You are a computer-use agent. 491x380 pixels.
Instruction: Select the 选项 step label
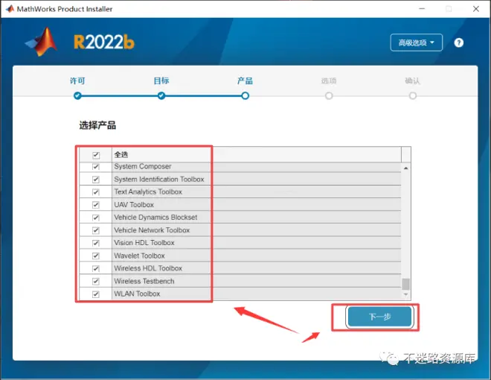coord(329,81)
